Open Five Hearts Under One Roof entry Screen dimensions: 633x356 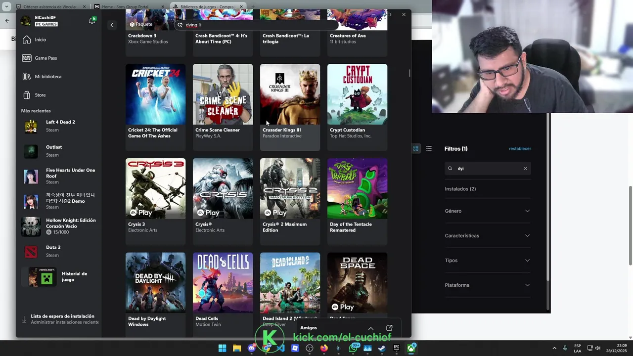click(x=58, y=176)
